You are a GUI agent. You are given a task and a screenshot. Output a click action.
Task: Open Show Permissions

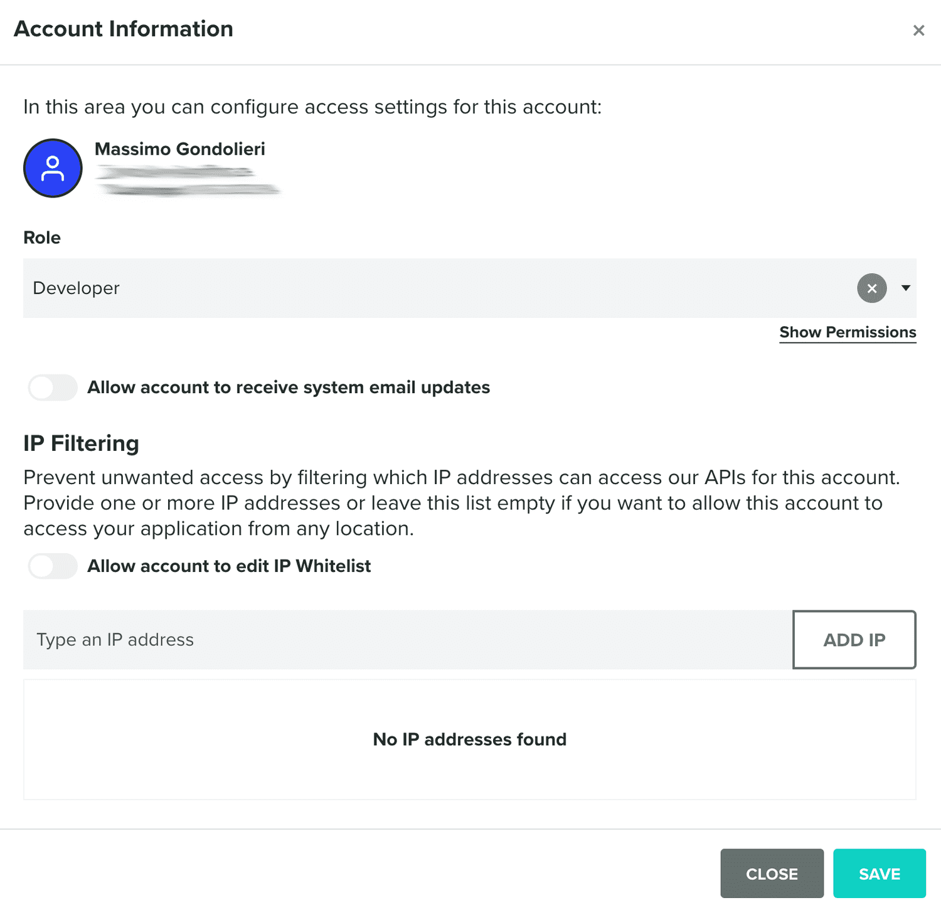(848, 332)
